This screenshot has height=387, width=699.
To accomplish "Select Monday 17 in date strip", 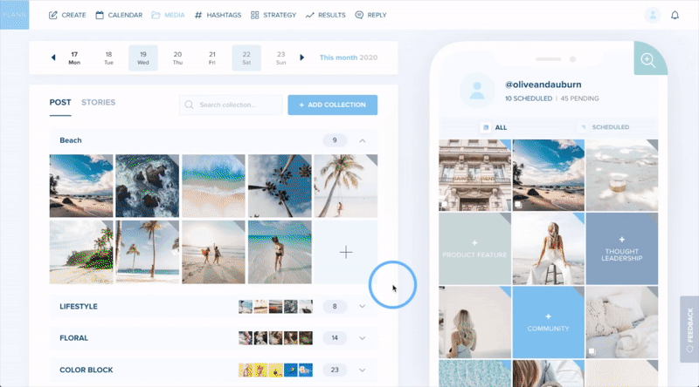I will click(x=74, y=58).
